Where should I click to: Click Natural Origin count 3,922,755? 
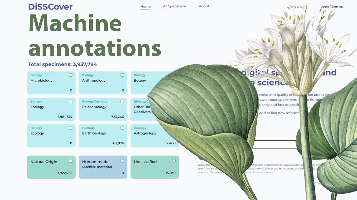pyautogui.click(x=65, y=173)
